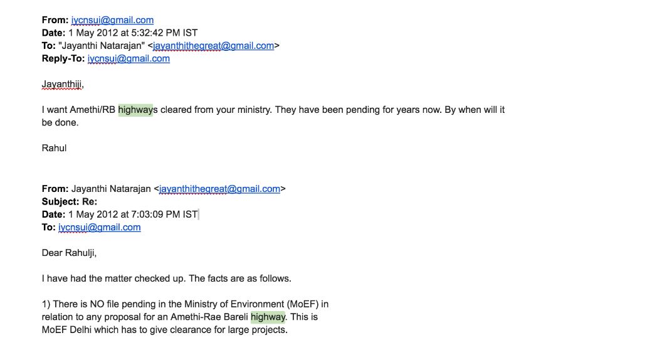
Task: Place cursor in the 5:32:42 PM date line
Action: click(x=120, y=33)
